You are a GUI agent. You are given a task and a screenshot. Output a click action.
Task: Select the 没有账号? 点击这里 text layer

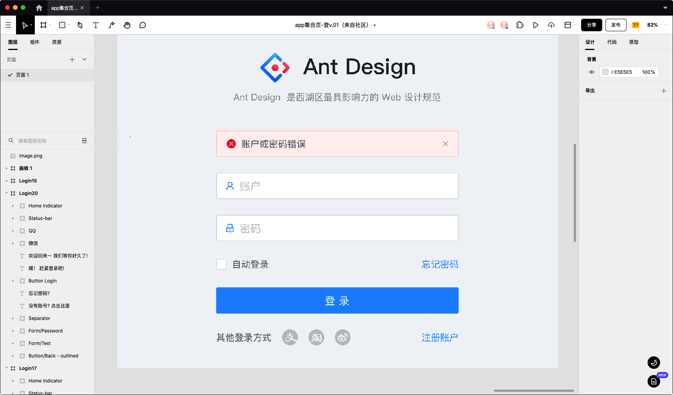[47, 306]
